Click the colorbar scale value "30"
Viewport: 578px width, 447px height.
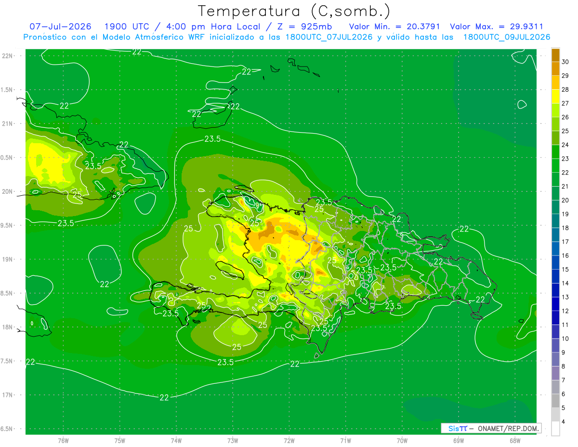[x=566, y=61]
